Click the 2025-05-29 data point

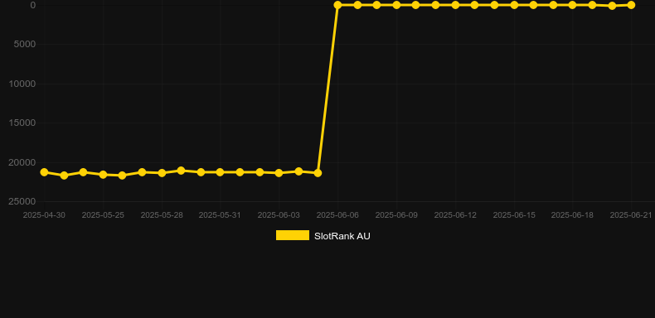(181, 171)
